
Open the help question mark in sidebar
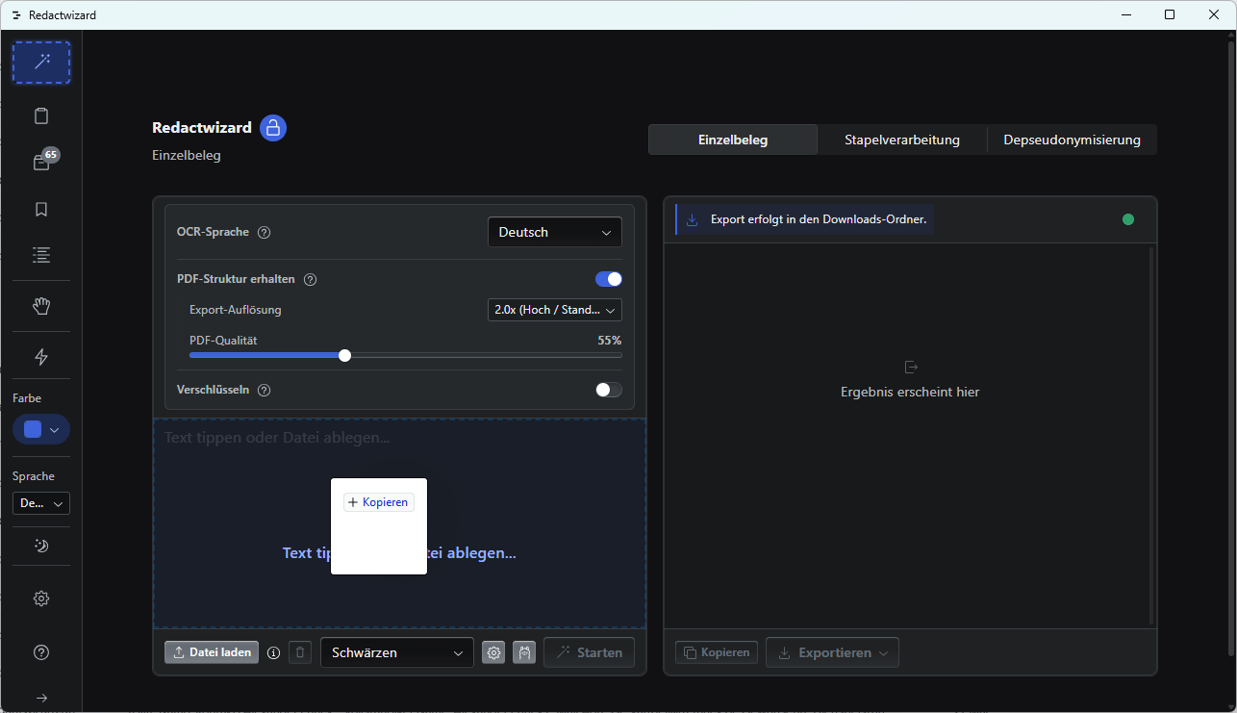(x=41, y=652)
